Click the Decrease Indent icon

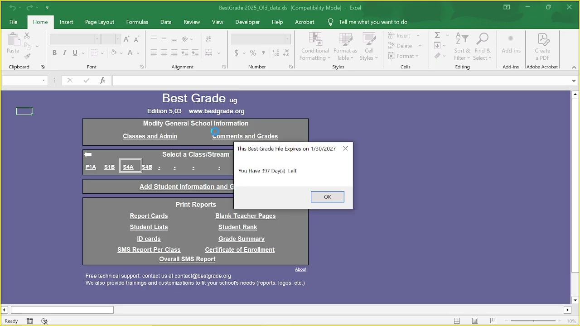tap(185, 53)
